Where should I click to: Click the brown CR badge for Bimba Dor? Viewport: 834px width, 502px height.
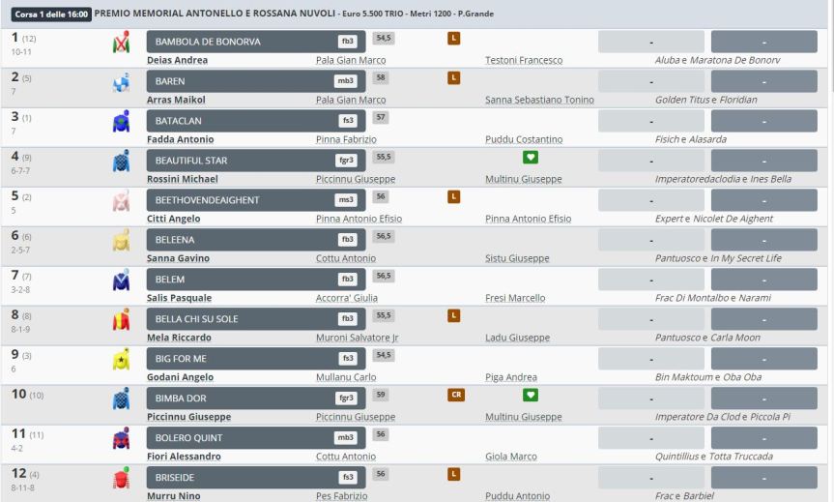point(456,395)
